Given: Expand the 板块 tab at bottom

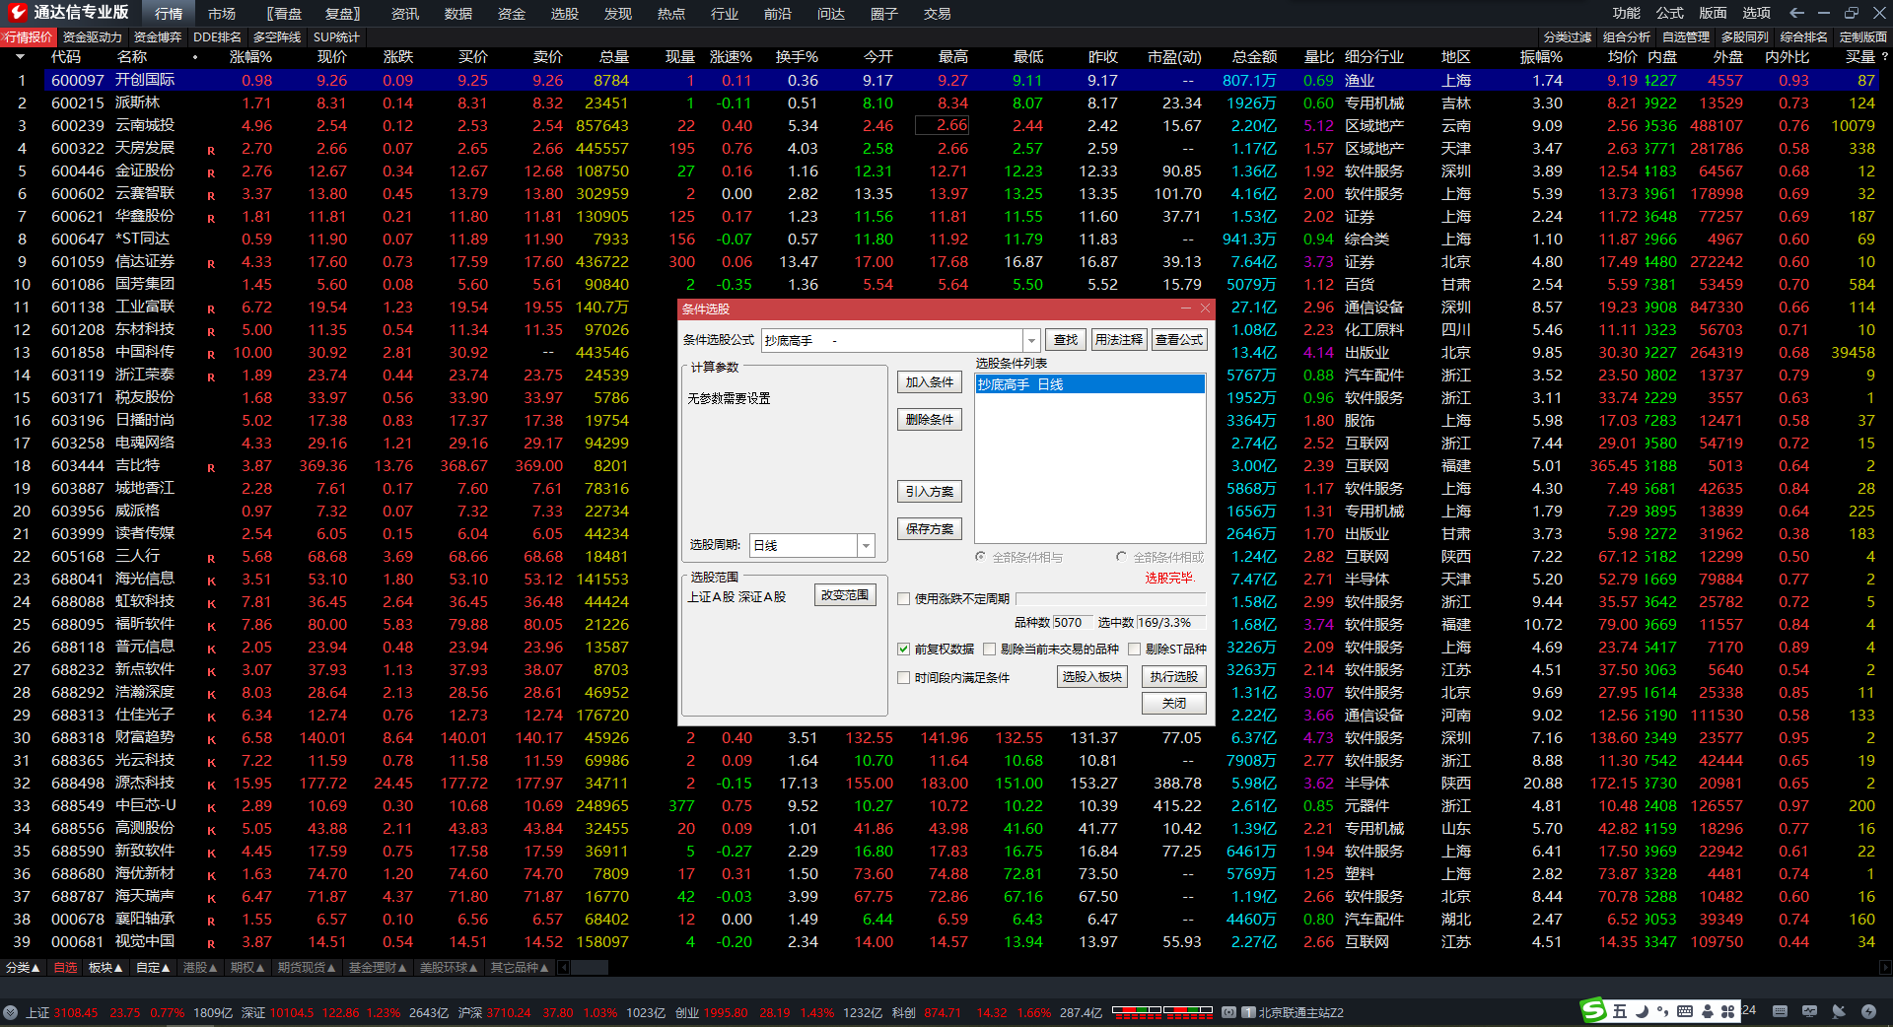Looking at the screenshot, I should (105, 968).
